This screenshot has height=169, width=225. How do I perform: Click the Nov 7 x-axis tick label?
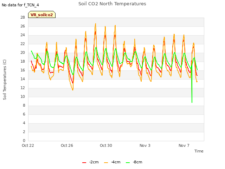[184, 145]
